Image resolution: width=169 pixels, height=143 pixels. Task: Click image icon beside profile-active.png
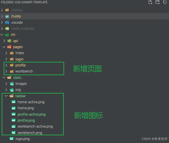(x=14, y=114)
